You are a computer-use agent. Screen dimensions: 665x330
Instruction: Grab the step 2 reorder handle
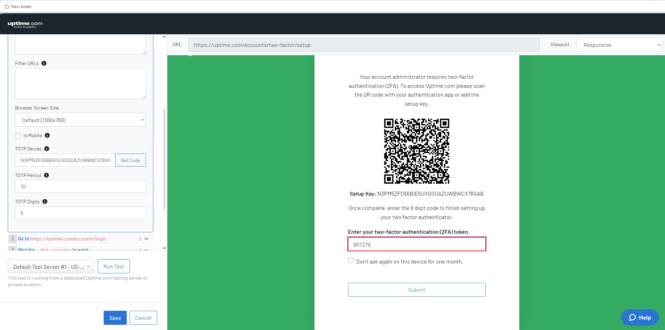coord(146,239)
